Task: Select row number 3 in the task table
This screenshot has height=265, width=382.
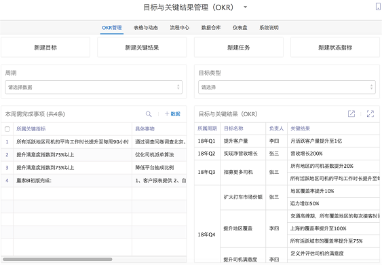Action: (7, 168)
